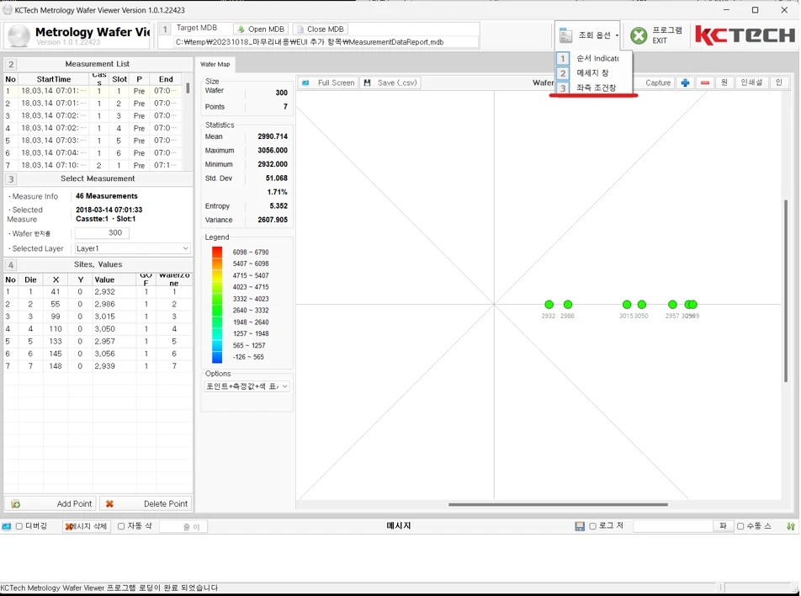Toggle the 로그 저 checkbox
The image size is (801, 596).
tap(592, 526)
